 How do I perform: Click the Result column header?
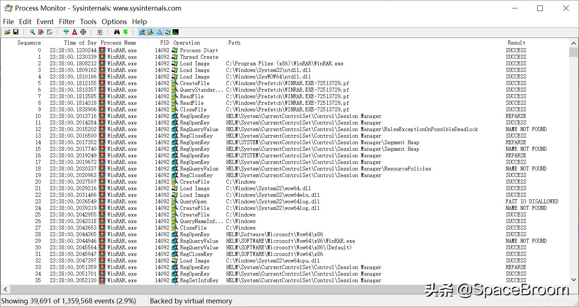[x=516, y=43]
